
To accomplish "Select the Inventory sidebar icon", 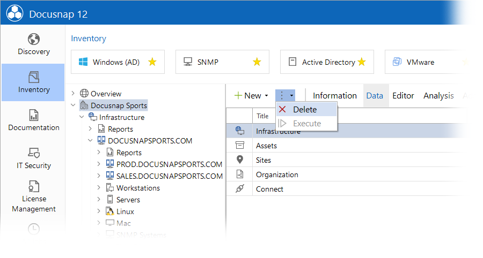I will coord(34,77).
